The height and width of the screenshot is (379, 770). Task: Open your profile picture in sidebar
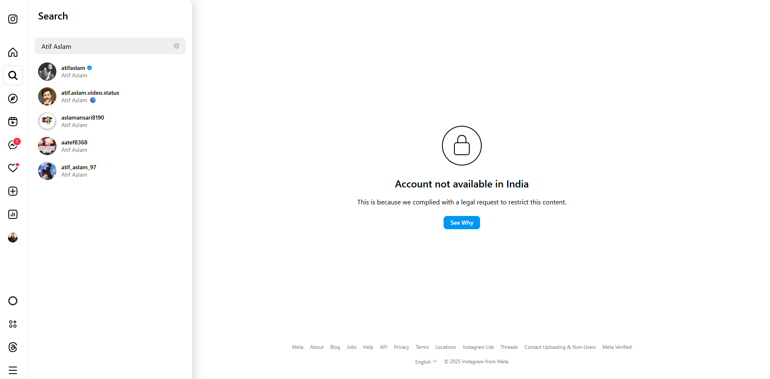click(x=13, y=237)
